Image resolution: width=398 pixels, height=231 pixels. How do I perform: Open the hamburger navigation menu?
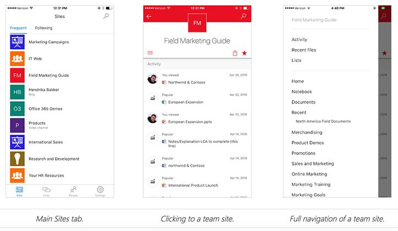(x=150, y=53)
